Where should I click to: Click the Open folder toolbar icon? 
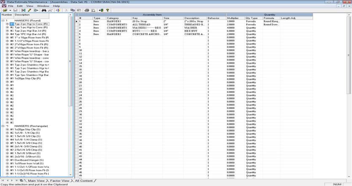tap(5, 10)
